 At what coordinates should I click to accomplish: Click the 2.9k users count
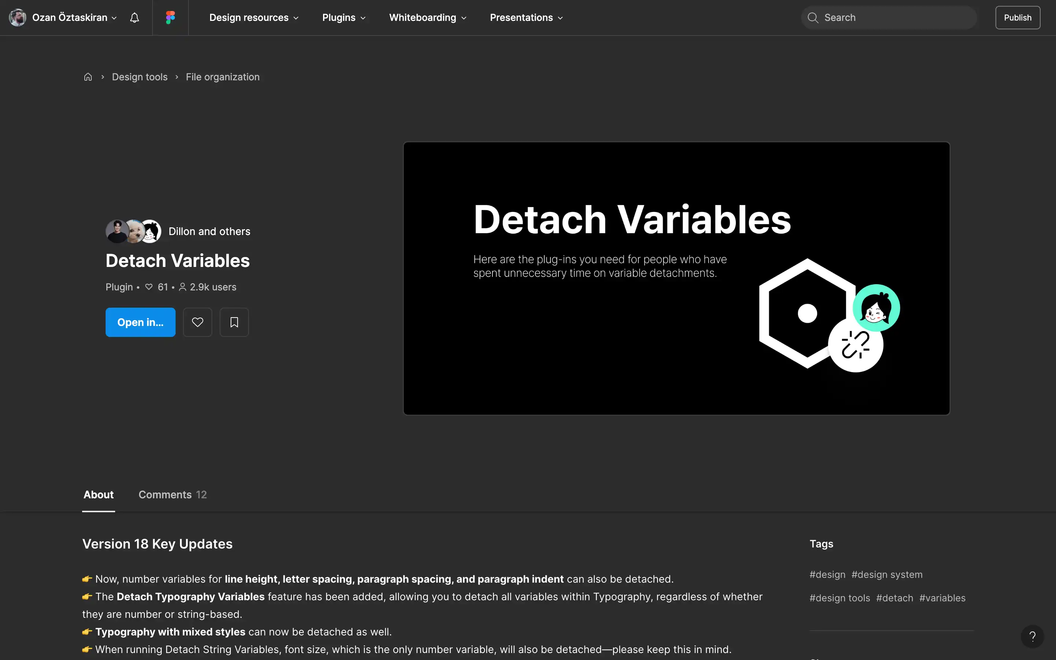[213, 287]
